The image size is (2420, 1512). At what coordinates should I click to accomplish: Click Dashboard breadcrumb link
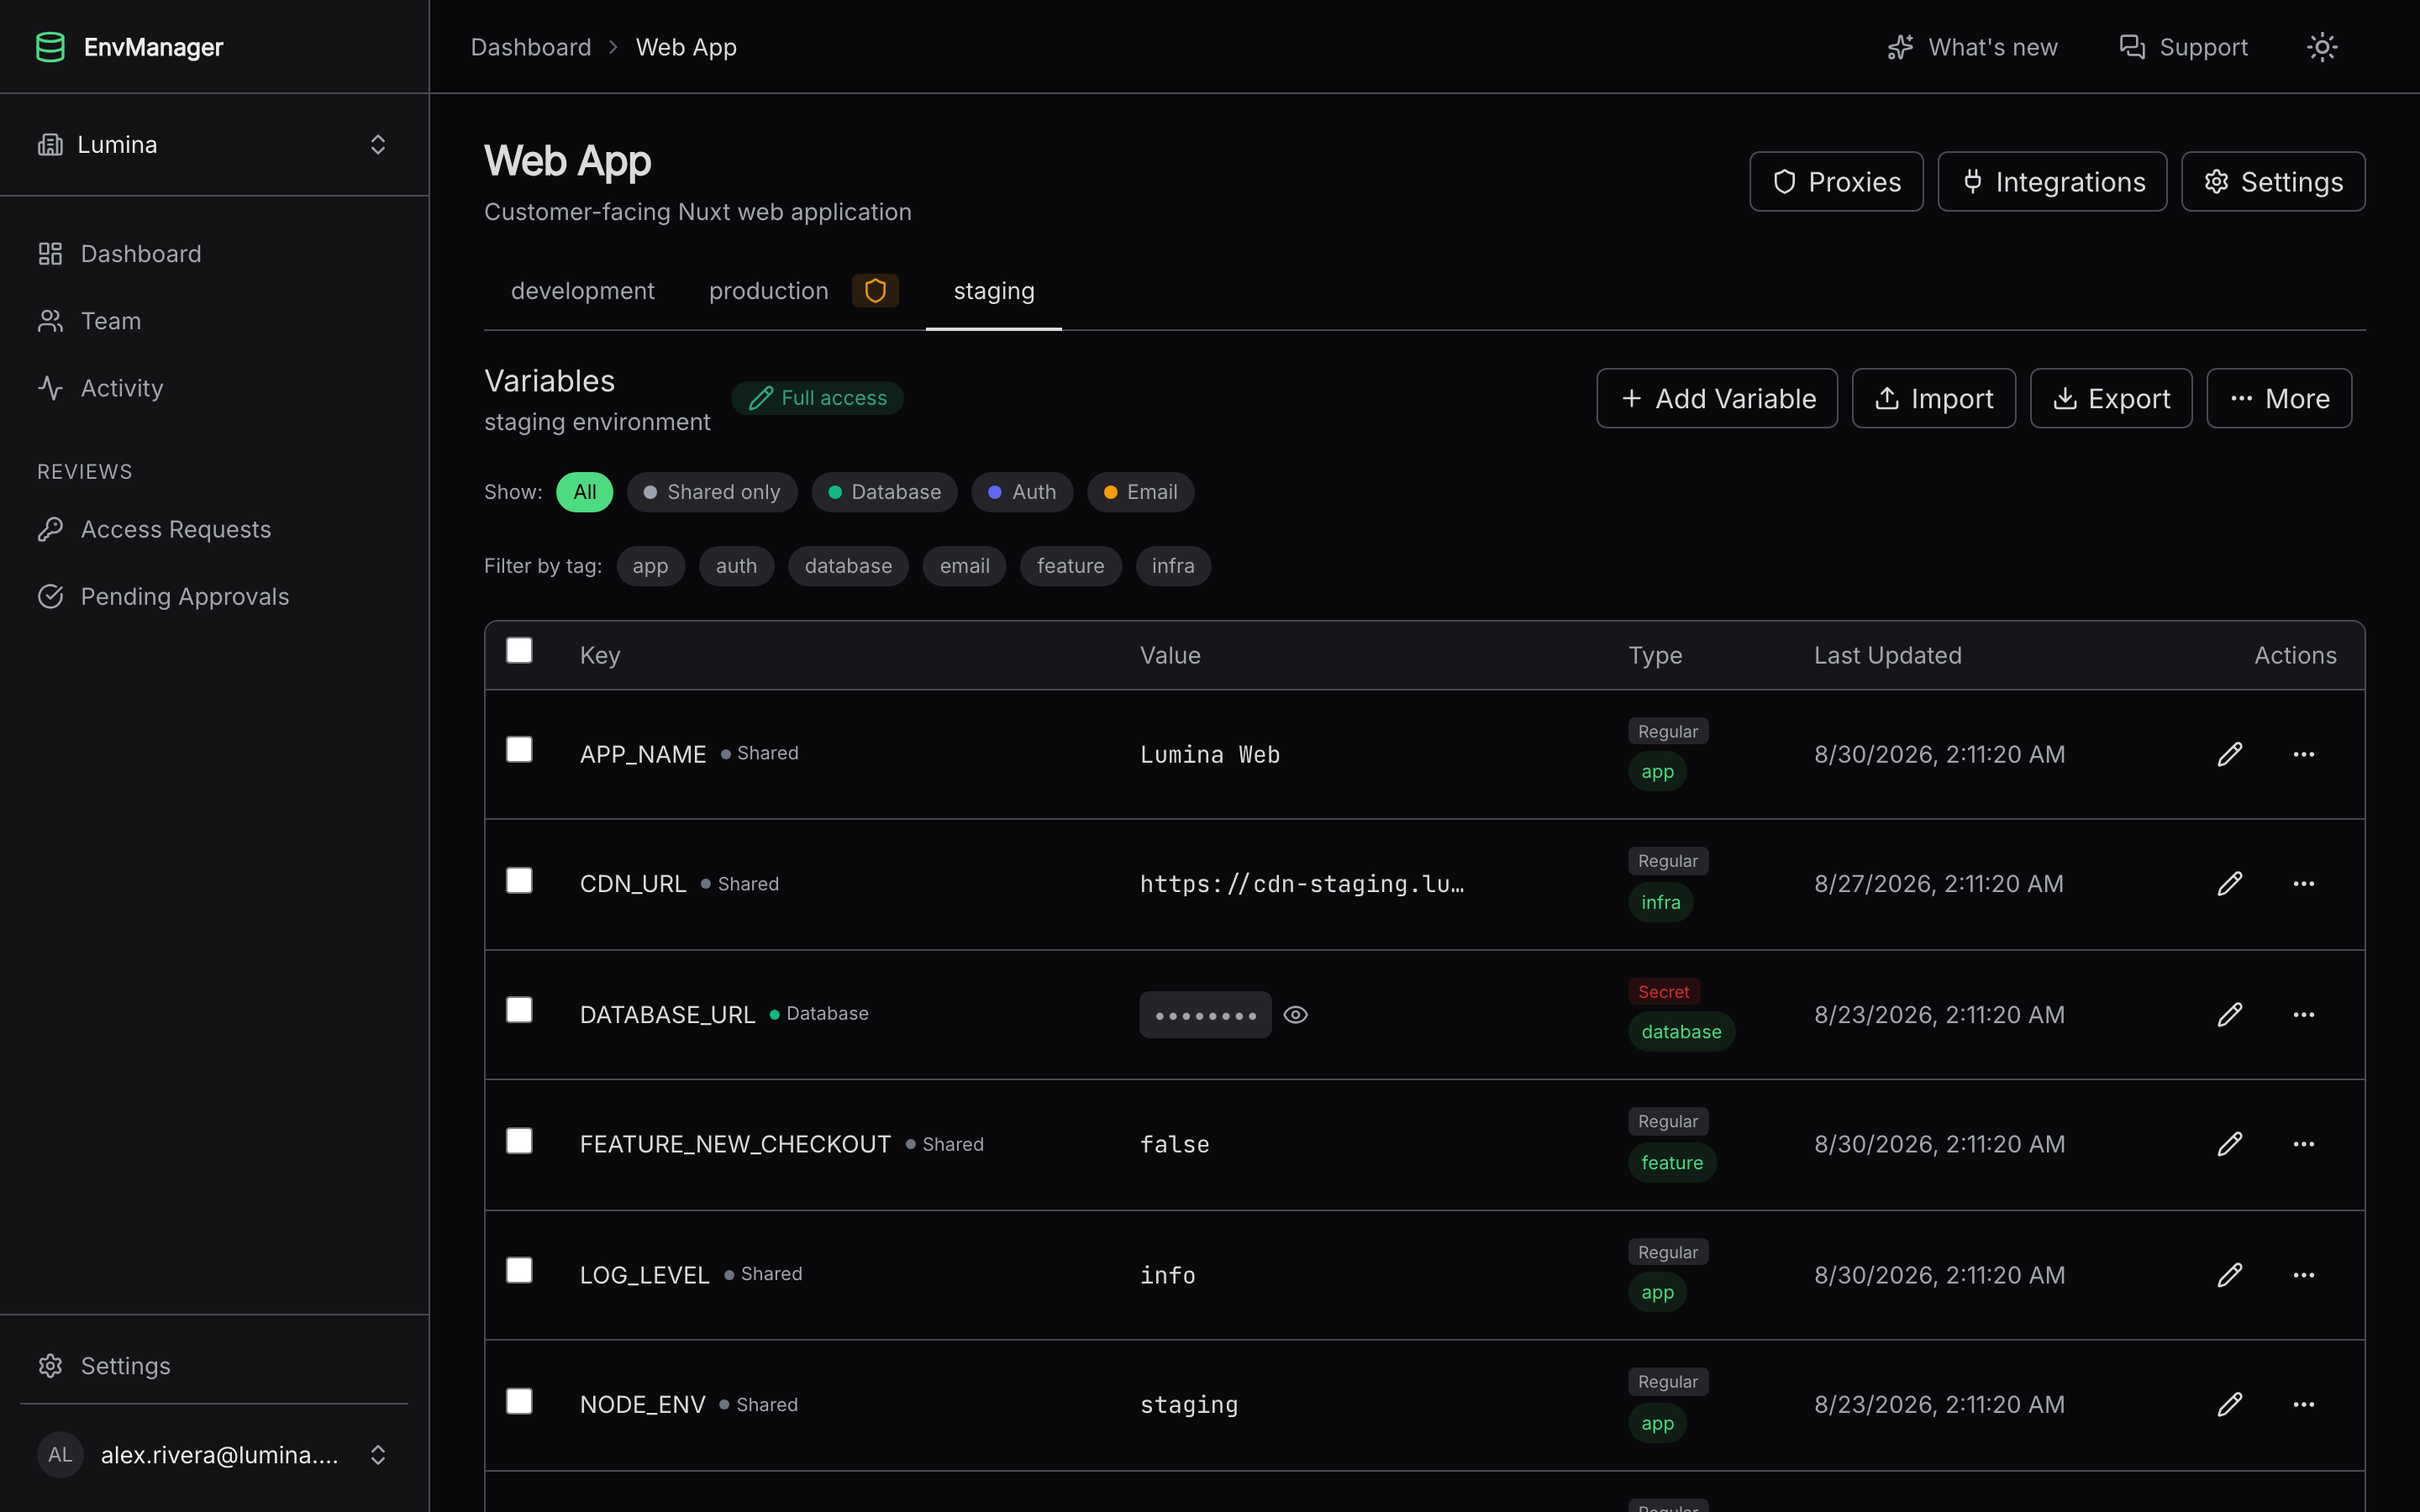pyautogui.click(x=531, y=47)
